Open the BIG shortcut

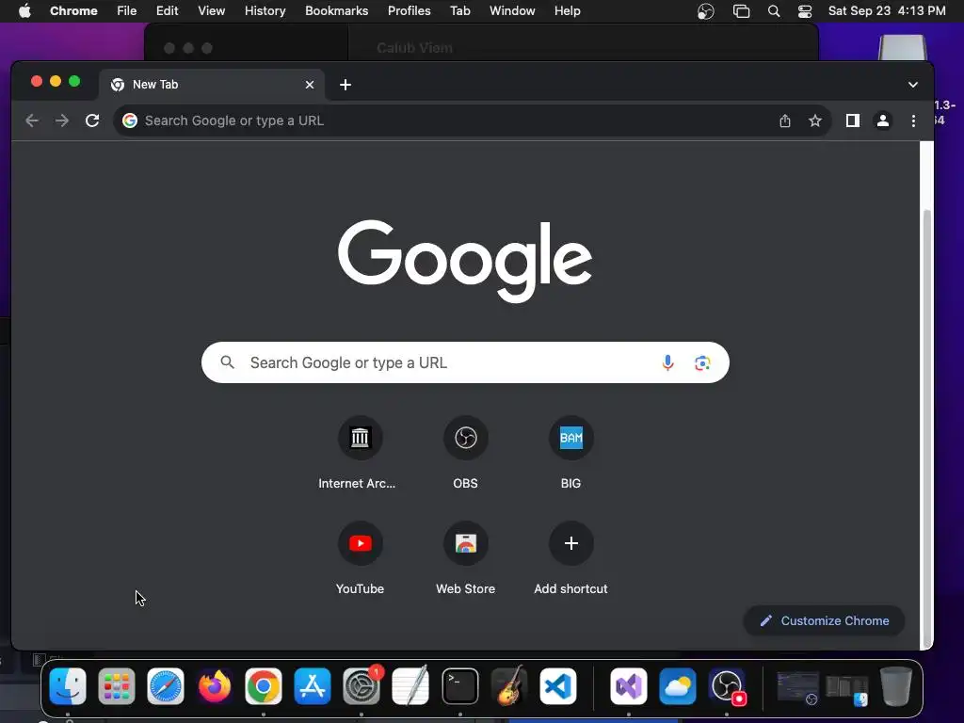point(571,453)
